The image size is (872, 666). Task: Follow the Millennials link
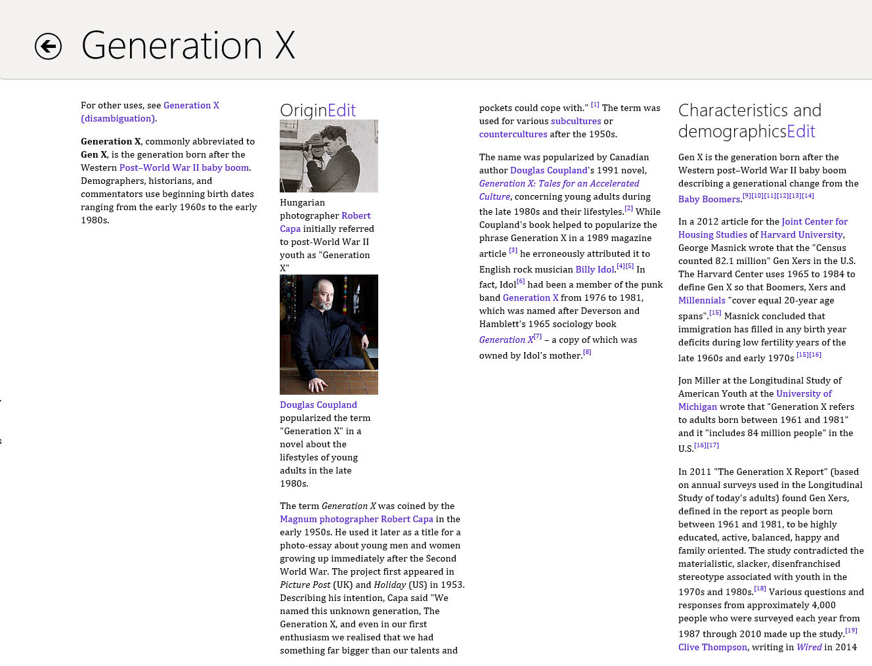(702, 300)
